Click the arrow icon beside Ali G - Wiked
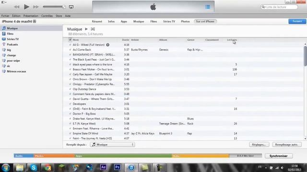 tap(107, 45)
